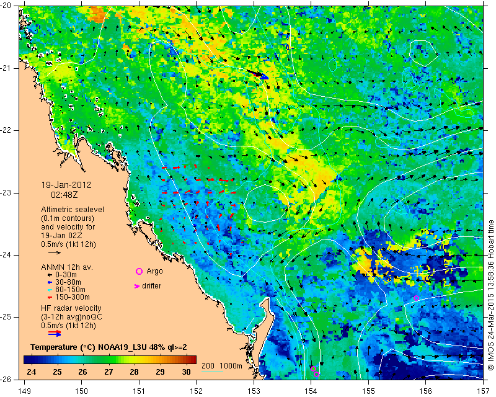Click the 'drifter' legend label
The image size is (496, 397).
click(151, 286)
